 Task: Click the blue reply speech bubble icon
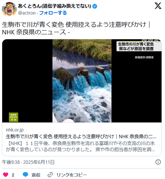(x=25, y=175)
